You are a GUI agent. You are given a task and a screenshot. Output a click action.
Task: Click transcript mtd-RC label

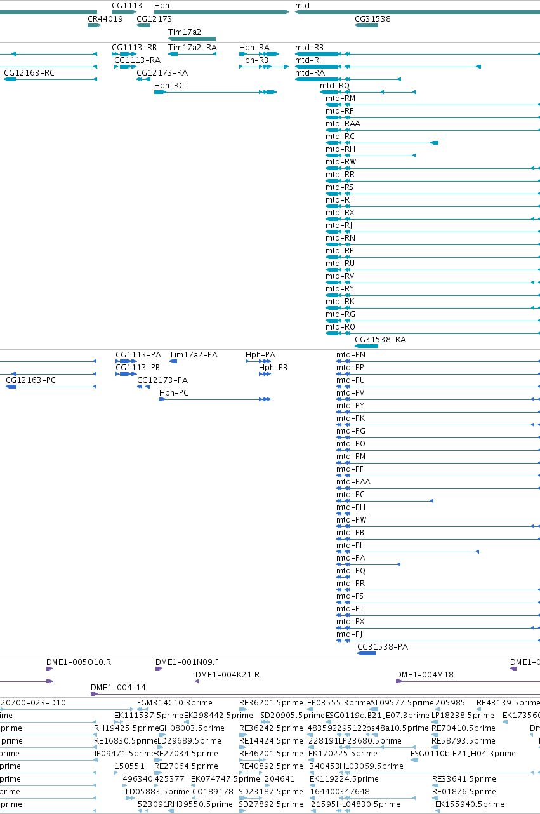pyautogui.click(x=340, y=137)
